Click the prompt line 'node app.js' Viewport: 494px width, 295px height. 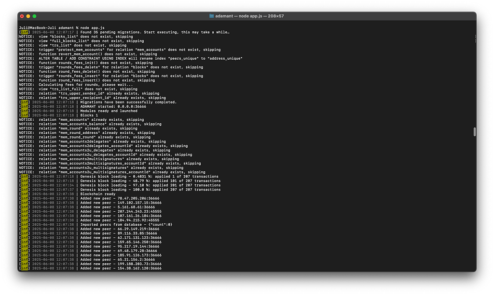(62, 27)
